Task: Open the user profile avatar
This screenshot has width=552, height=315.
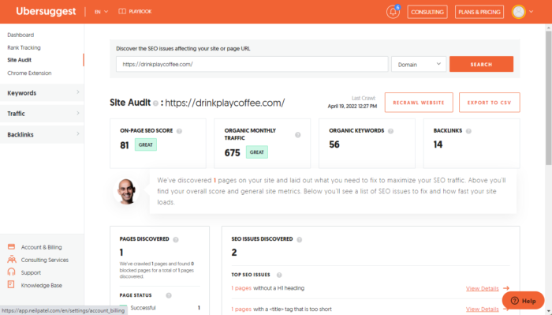Action: pos(519,12)
